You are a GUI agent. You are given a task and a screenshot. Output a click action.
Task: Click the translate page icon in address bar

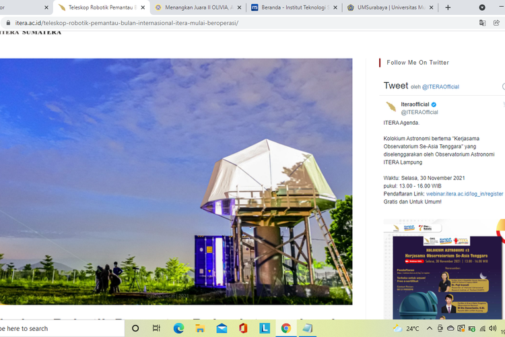[482, 23]
